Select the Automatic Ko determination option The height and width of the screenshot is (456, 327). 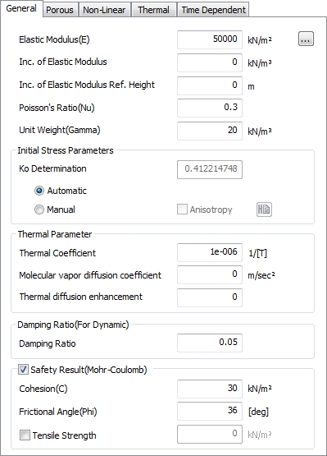pos(39,191)
